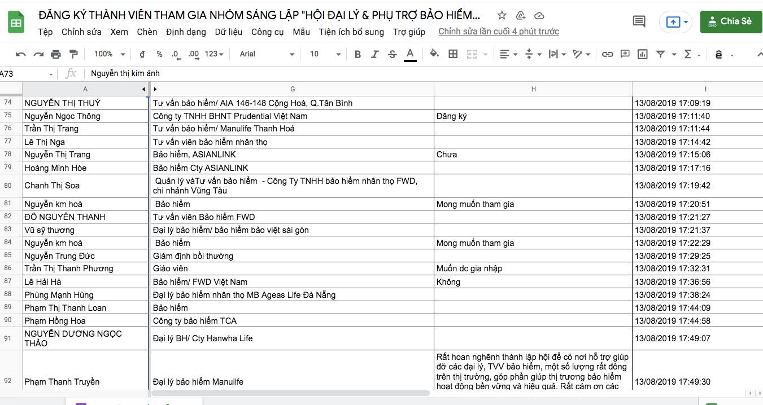Screen dimensions: 763x405
Task: Click 'Chỉnh sửa lần cuối 4 phút trước' link
Action: (x=499, y=32)
